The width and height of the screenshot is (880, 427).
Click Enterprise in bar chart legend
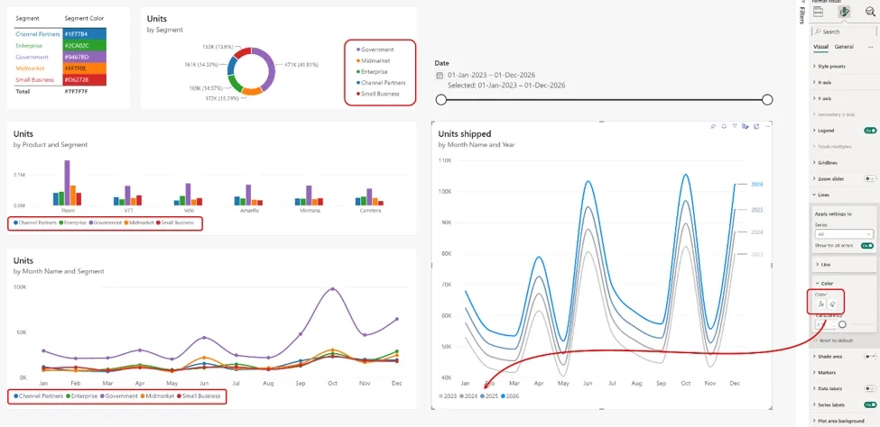click(x=72, y=223)
